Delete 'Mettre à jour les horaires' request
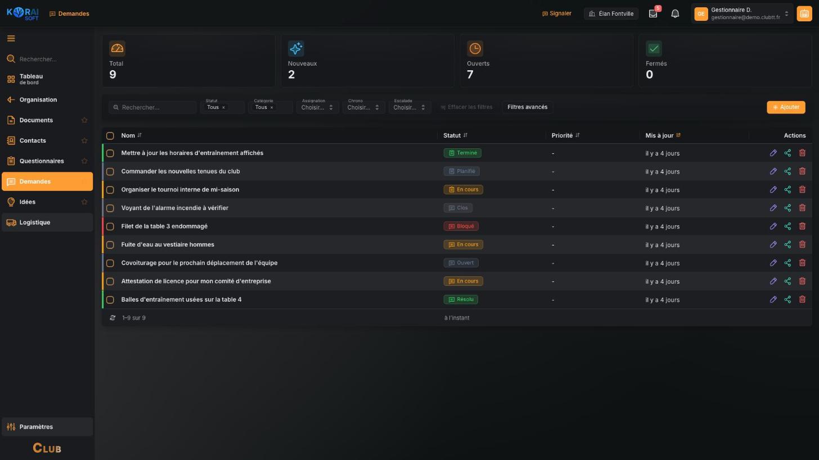This screenshot has width=819, height=460. (802, 153)
